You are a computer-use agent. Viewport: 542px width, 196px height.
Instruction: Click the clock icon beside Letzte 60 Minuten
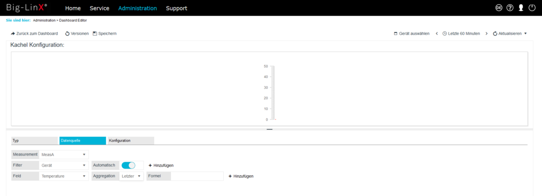click(x=444, y=34)
